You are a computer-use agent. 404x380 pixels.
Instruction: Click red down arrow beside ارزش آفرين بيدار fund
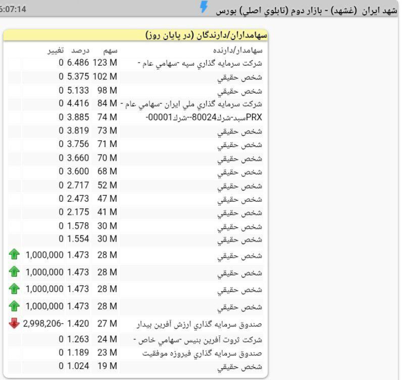[x=14, y=323]
